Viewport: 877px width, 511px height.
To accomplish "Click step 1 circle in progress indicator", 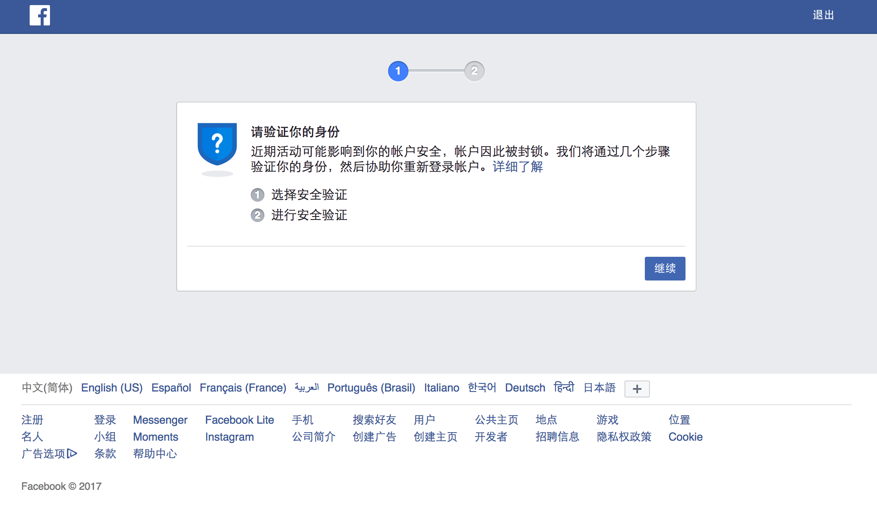I will (x=398, y=71).
